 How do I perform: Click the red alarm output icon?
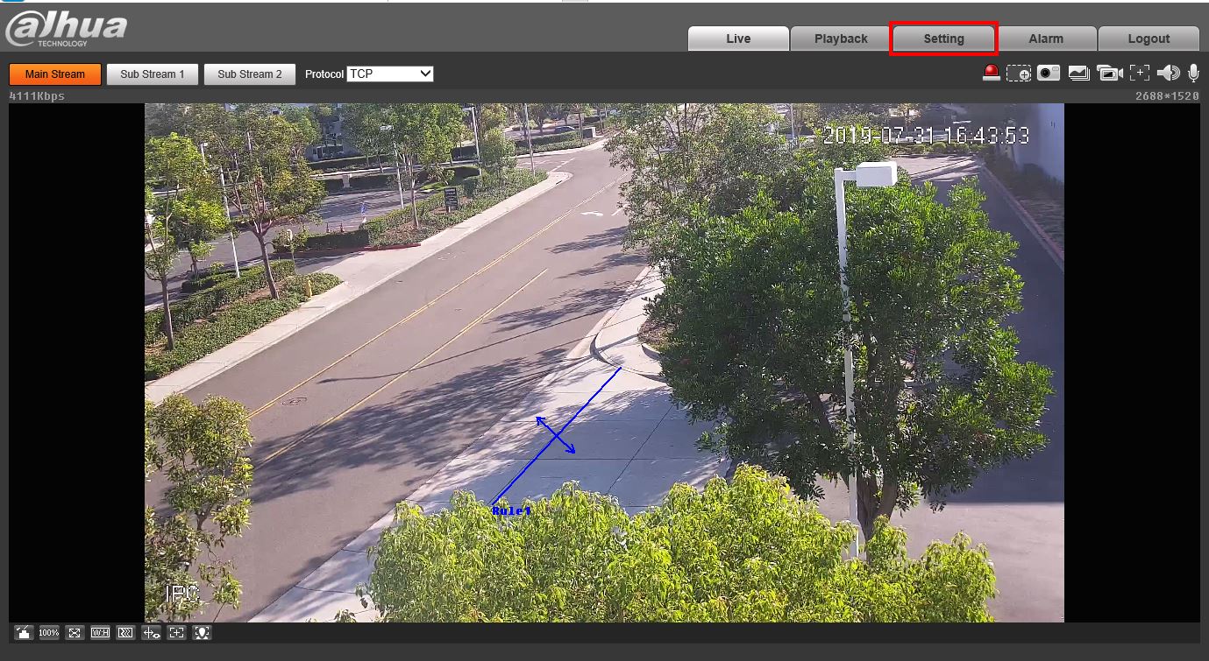click(992, 74)
